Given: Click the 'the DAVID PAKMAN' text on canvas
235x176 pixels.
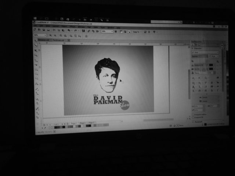Looking at the screenshot, I should 108,99.
